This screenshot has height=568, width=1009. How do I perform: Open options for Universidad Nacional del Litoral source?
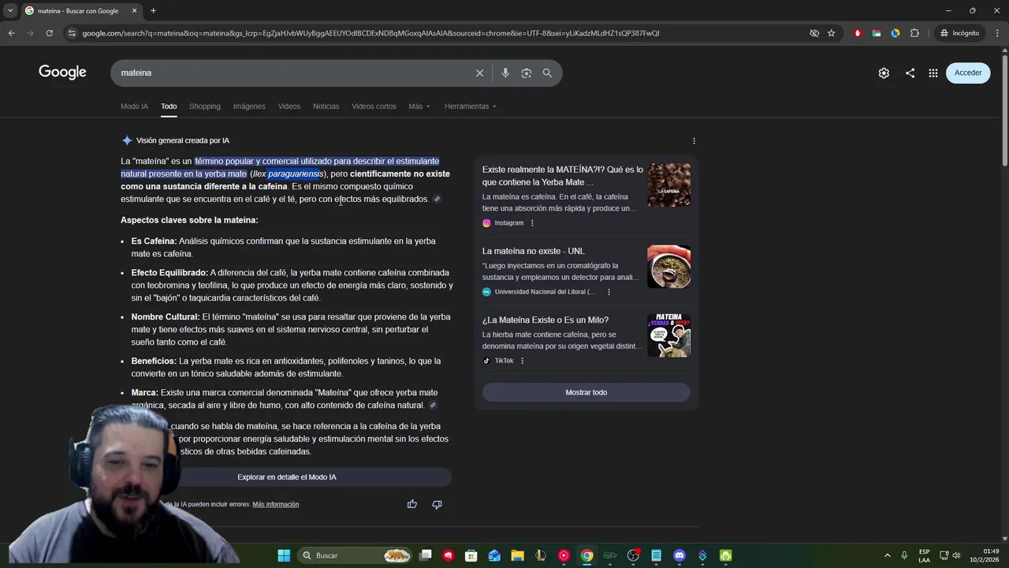pyautogui.click(x=609, y=292)
